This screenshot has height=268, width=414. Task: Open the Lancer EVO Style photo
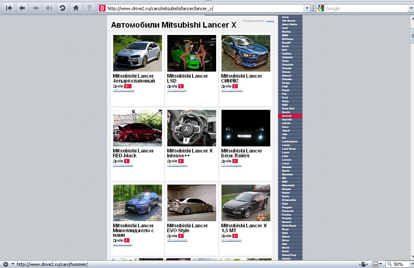(x=192, y=203)
